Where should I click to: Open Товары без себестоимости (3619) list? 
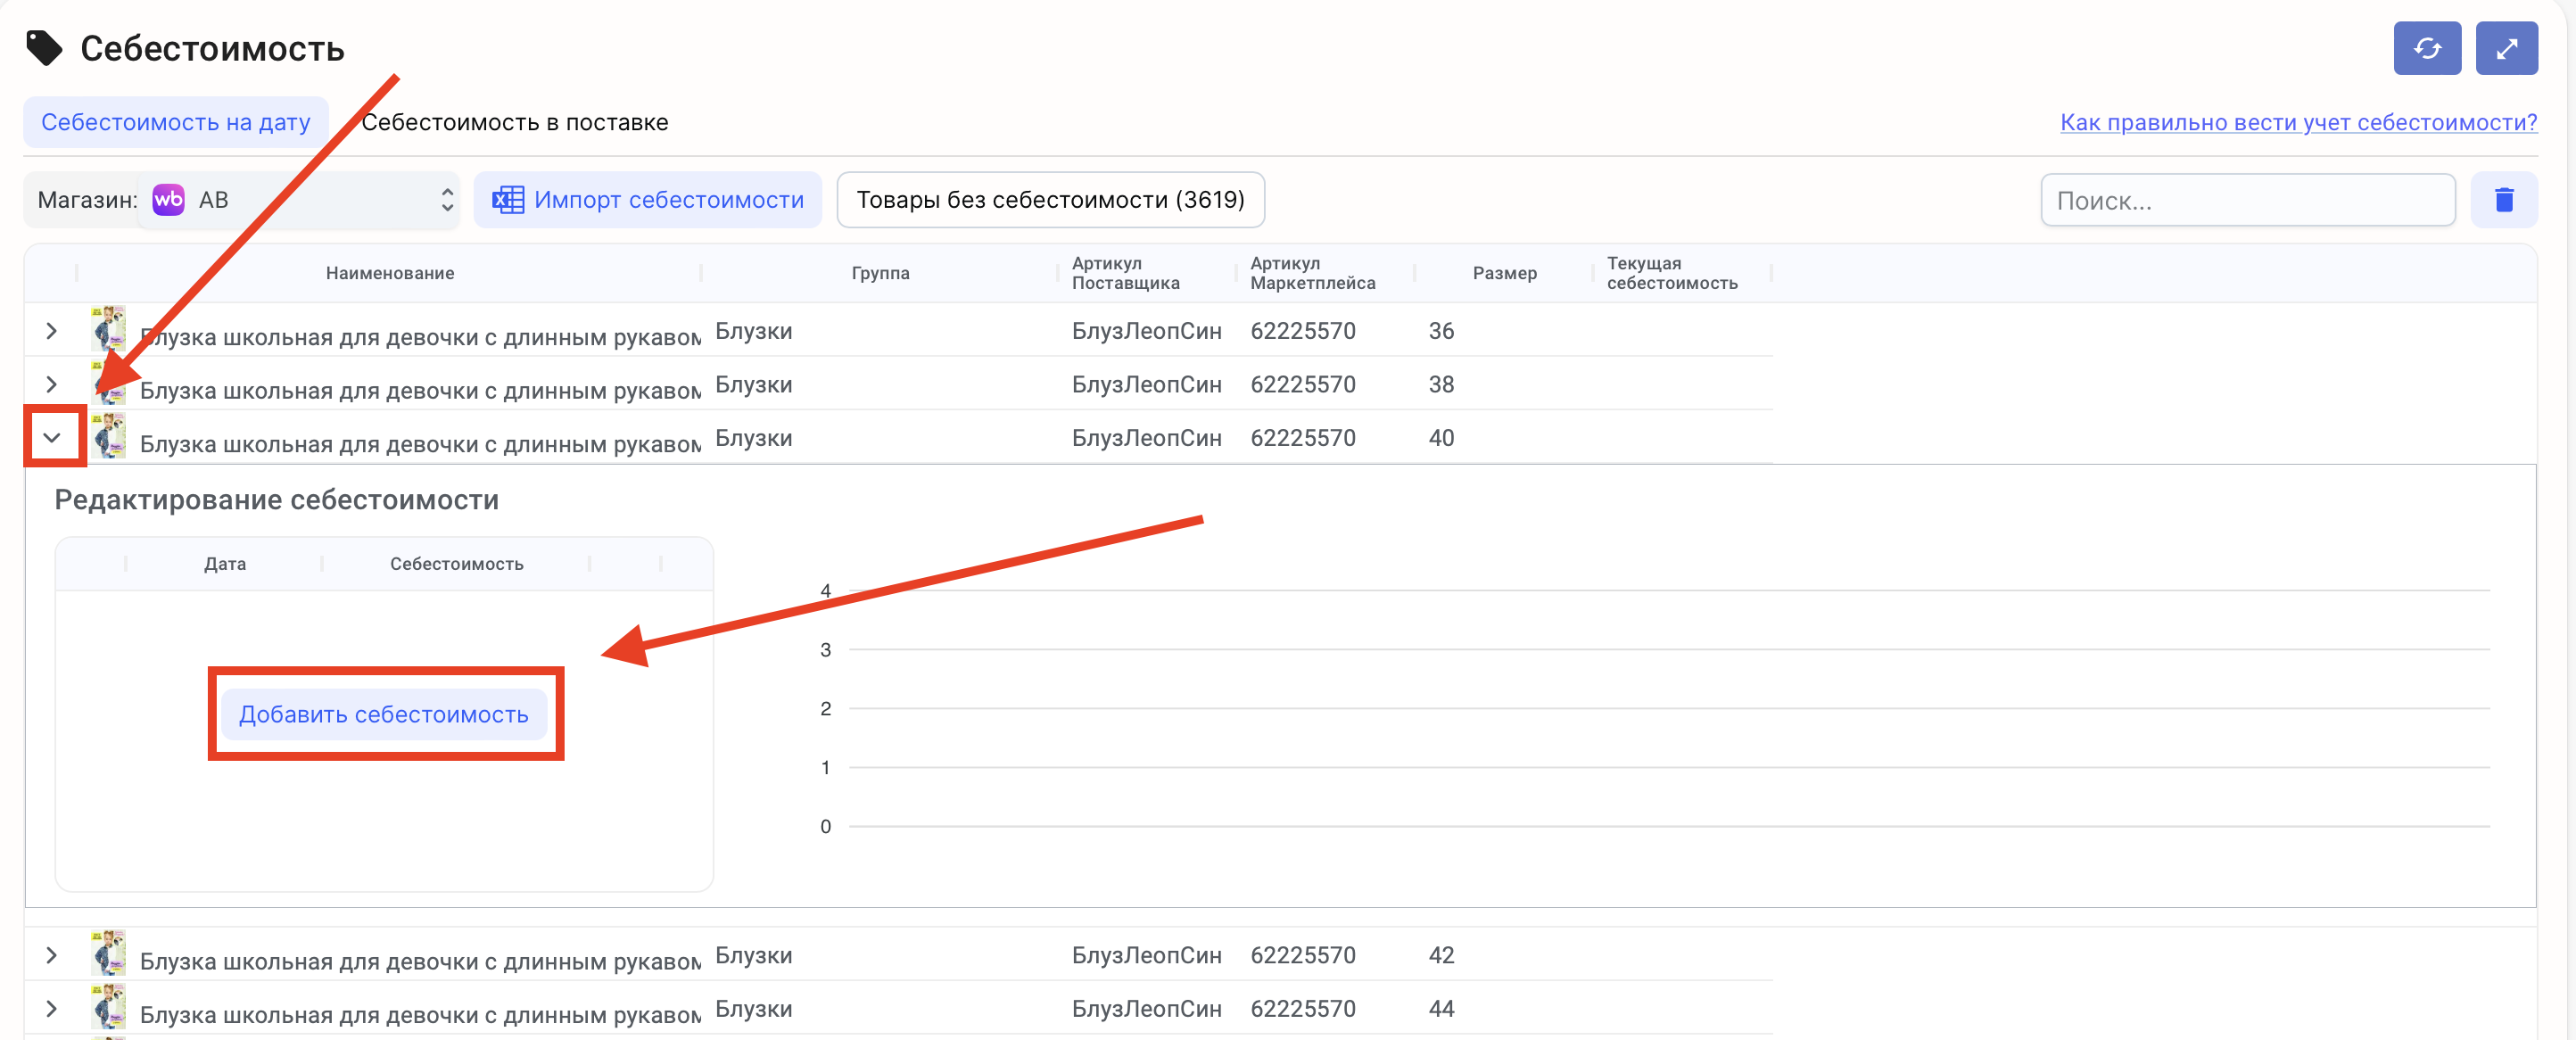tap(1050, 200)
